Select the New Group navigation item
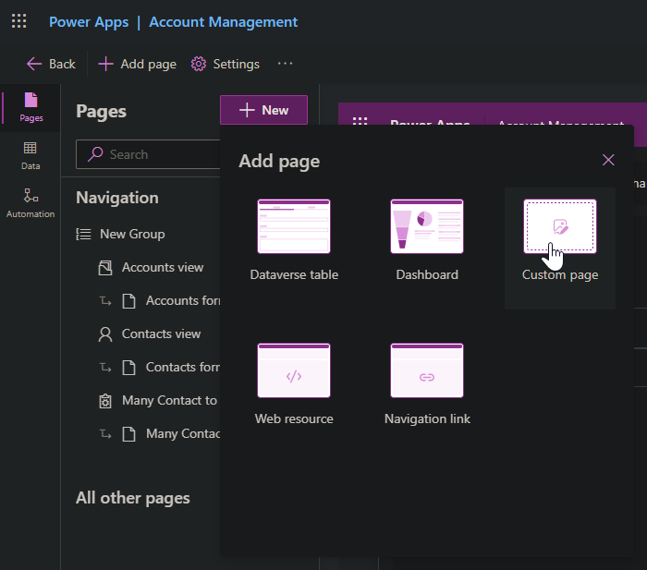 (x=132, y=235)
